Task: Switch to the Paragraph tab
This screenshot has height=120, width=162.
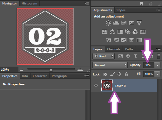Action: (59, 76)
